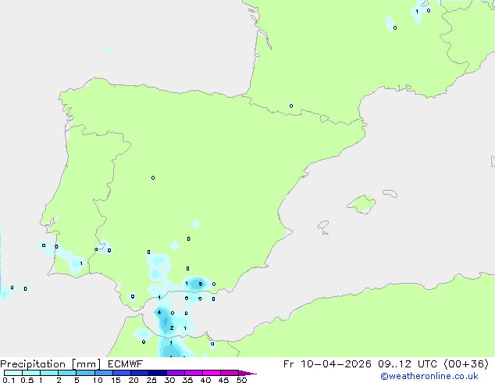Click the dark blue swatch between 25 and 30
495x383 pixels.
click(158, 373)
